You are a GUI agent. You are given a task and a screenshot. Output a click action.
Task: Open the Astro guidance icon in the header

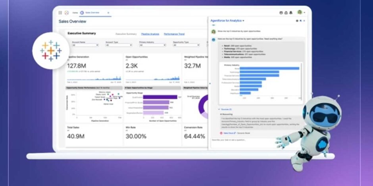point(281,13)
